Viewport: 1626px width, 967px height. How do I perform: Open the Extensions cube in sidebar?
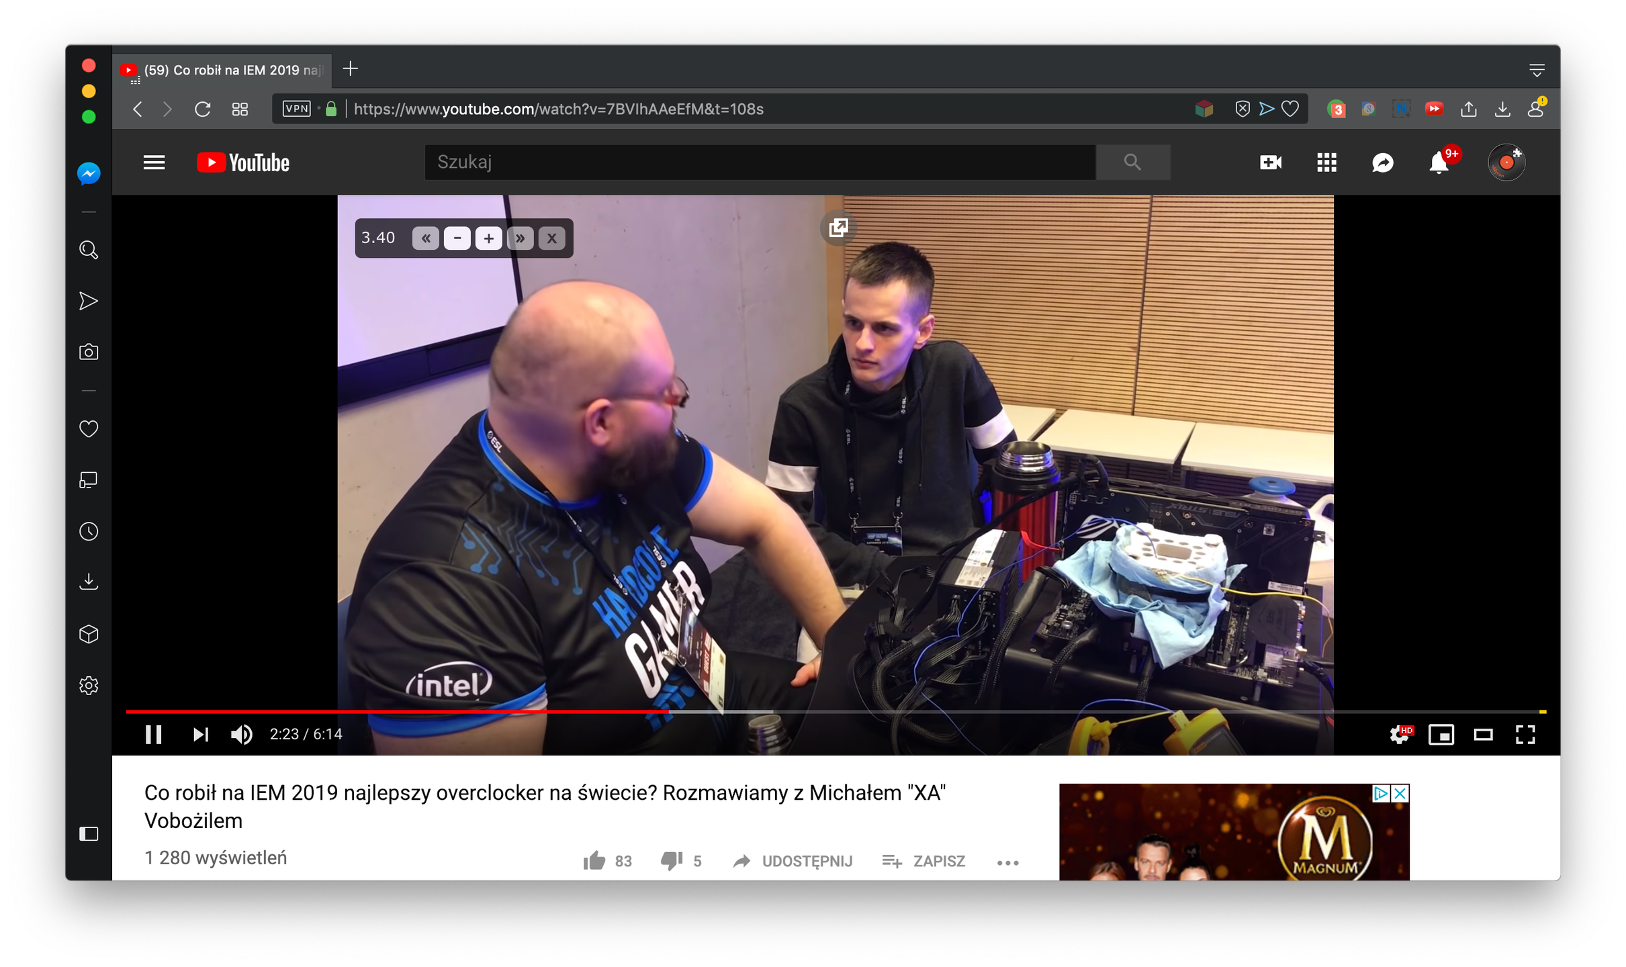pos(89,634)
